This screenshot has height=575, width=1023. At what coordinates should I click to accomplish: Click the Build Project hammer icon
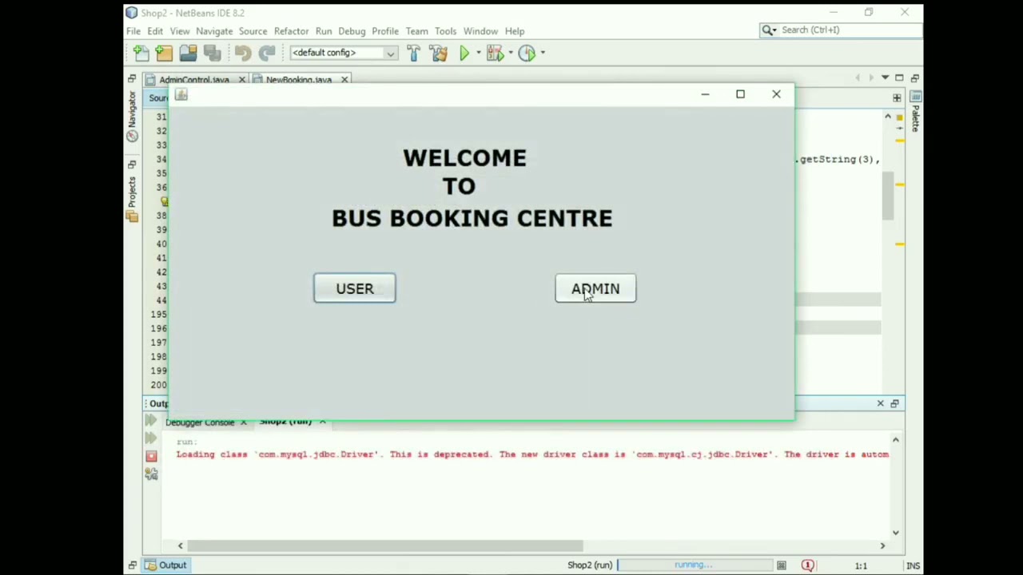(x=413, y=53)
